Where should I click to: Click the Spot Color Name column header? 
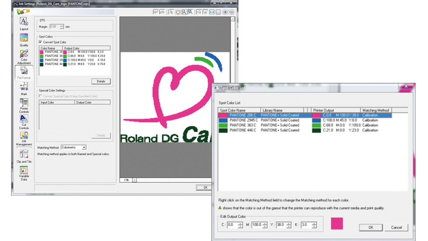click(x=239, y=110)
